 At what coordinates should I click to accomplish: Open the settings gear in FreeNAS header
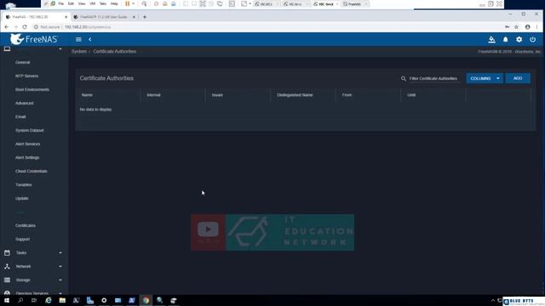[519, 40]
